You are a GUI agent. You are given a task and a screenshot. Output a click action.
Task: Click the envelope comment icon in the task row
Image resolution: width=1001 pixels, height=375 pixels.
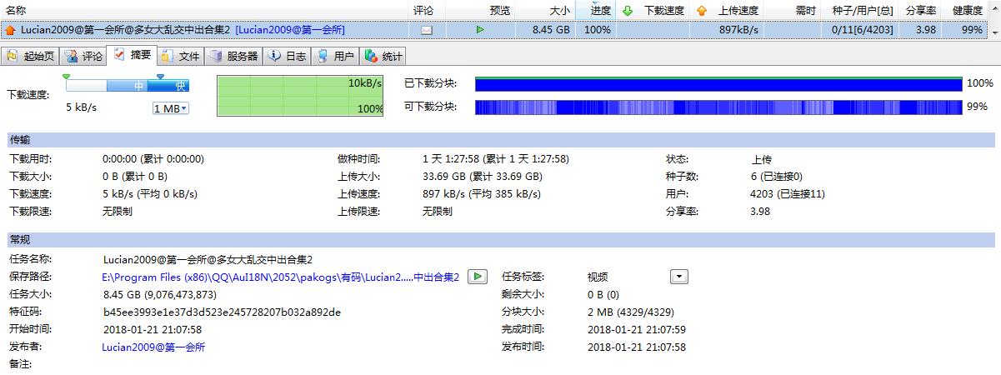[427, 30]
